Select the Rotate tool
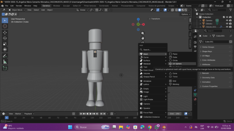This screenshot has height=131, width=234. [5, 38]
